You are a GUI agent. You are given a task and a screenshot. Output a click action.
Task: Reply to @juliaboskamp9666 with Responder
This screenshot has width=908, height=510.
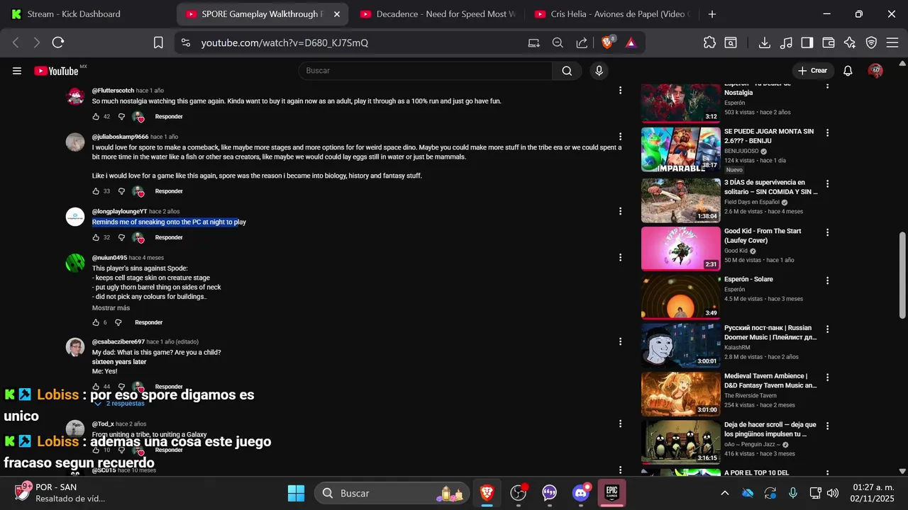pyautogui.click(x=169, y=191)
